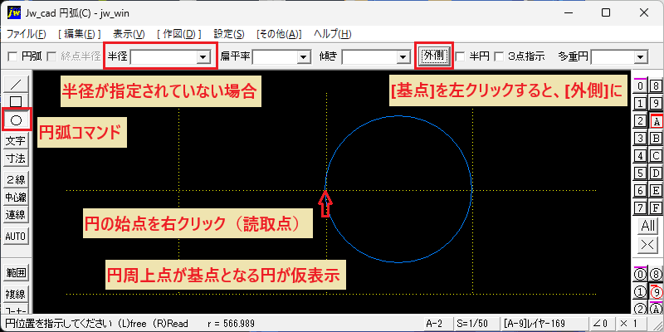This screenshot has width=664, height=332.
Task: Select layer 8 in the layer bar
Action: coord(656,86)
